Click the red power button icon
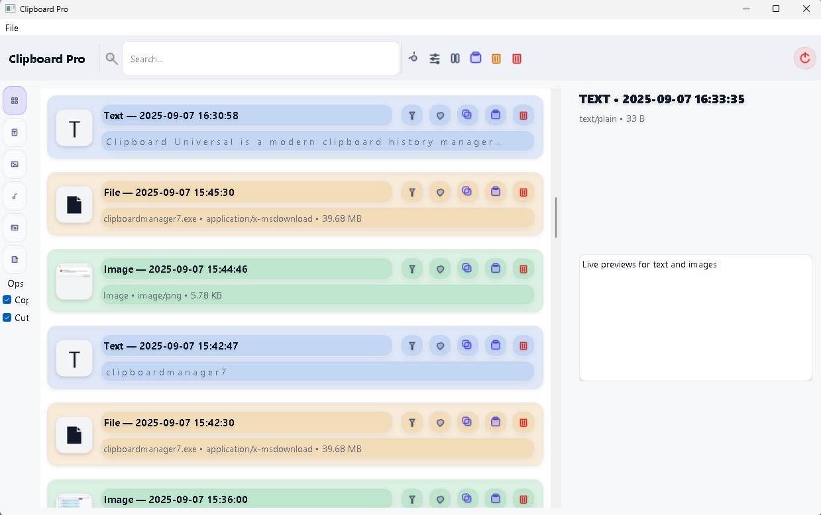Viewport: 821px width, 515px height. (x=805, y=58)
